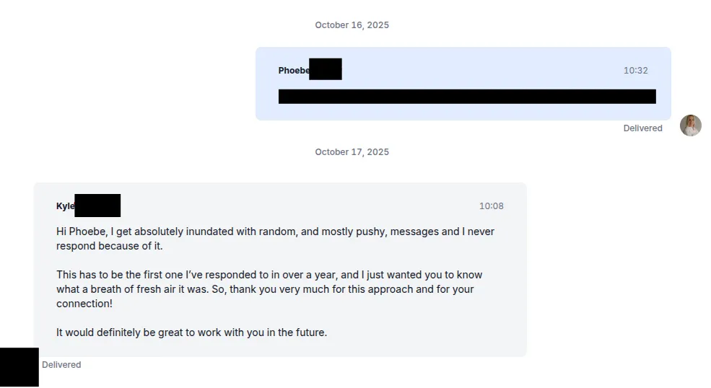Open sender name Kyle in gray message
The image size is (711, 388).
pyautogui.click(x=65, y=206)
